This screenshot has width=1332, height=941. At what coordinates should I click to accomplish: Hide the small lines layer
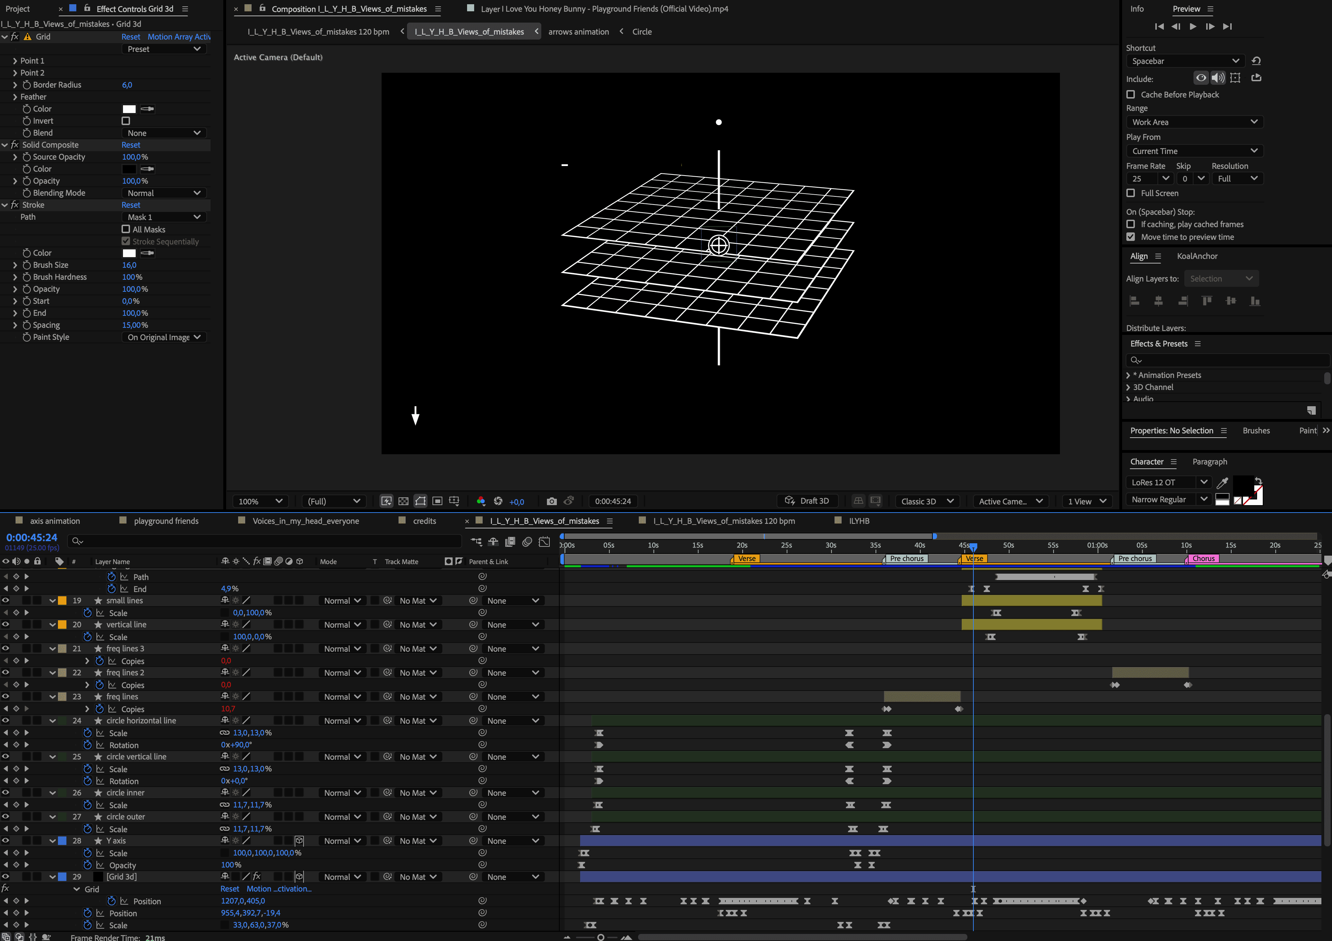point(5,600)
